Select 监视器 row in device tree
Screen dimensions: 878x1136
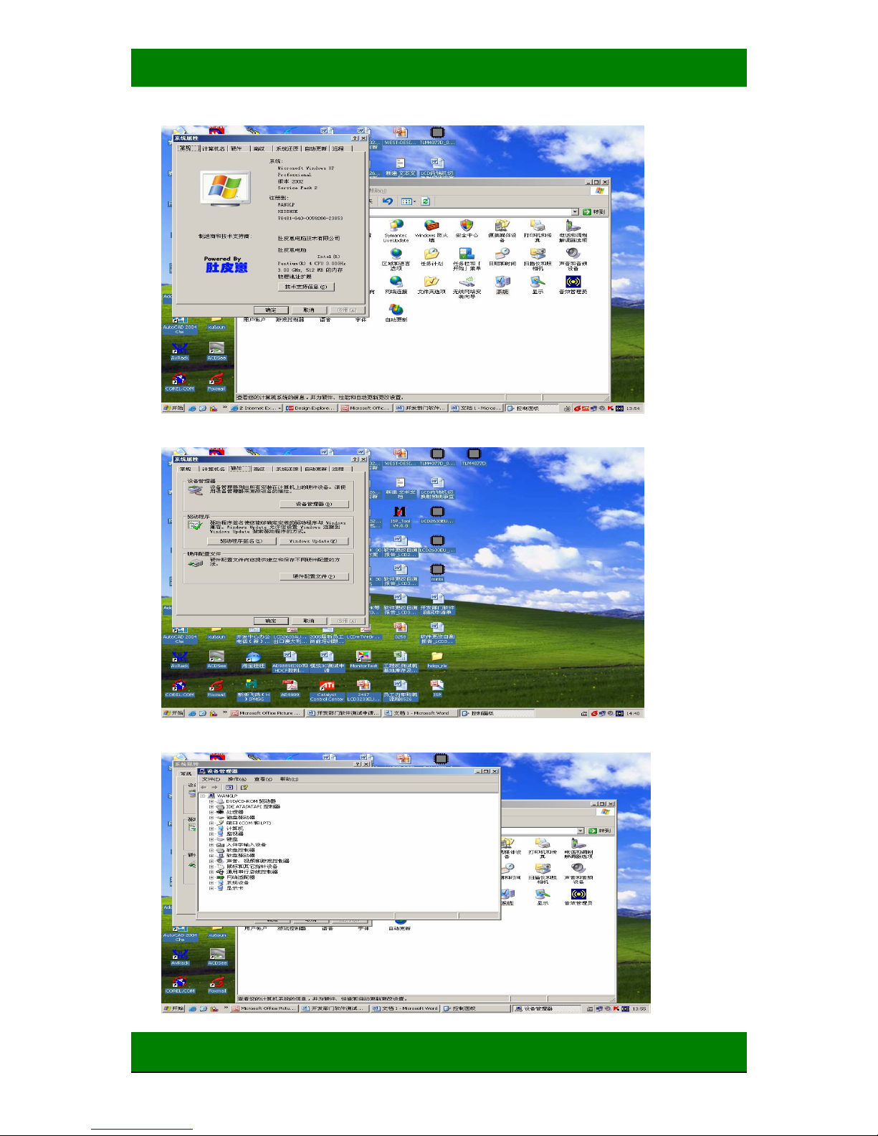click(x=229, y=834)
